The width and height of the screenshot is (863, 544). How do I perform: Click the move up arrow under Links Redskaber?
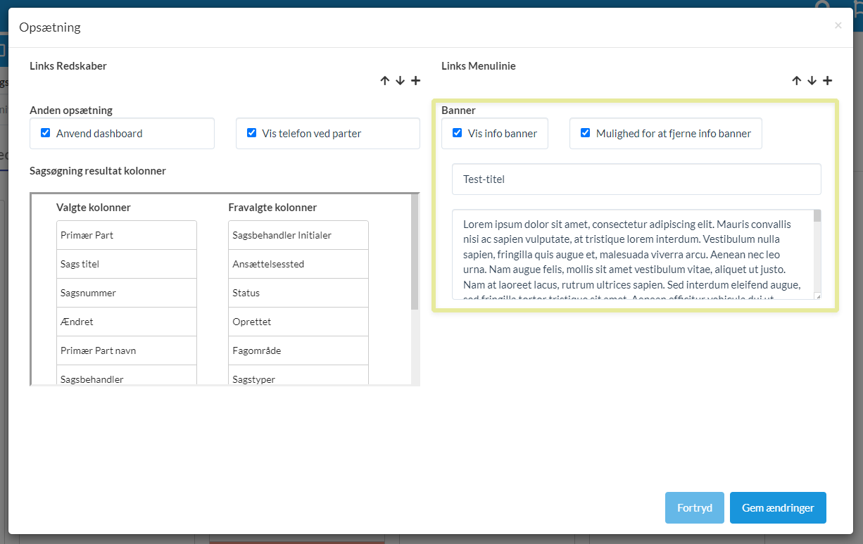[385, 81]
